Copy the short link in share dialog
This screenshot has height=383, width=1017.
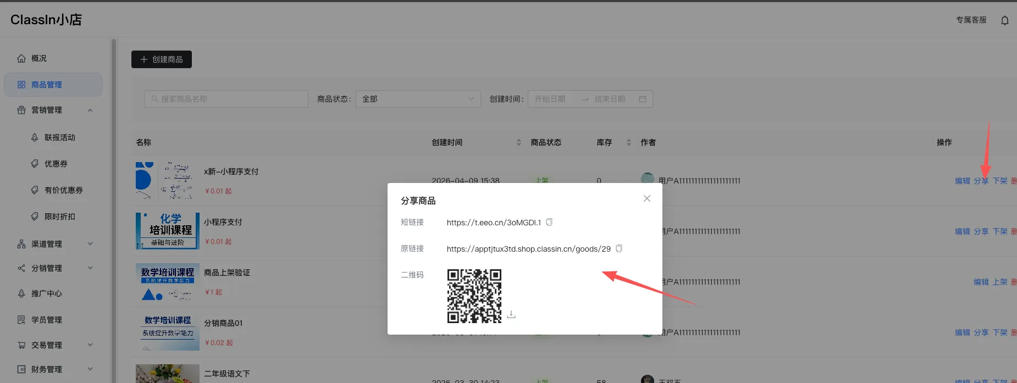(549, 222)
